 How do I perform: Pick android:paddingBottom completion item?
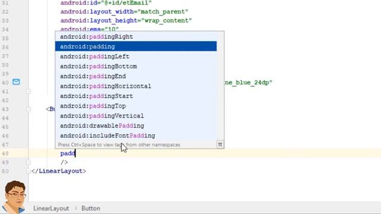click(x=136, y=66)
